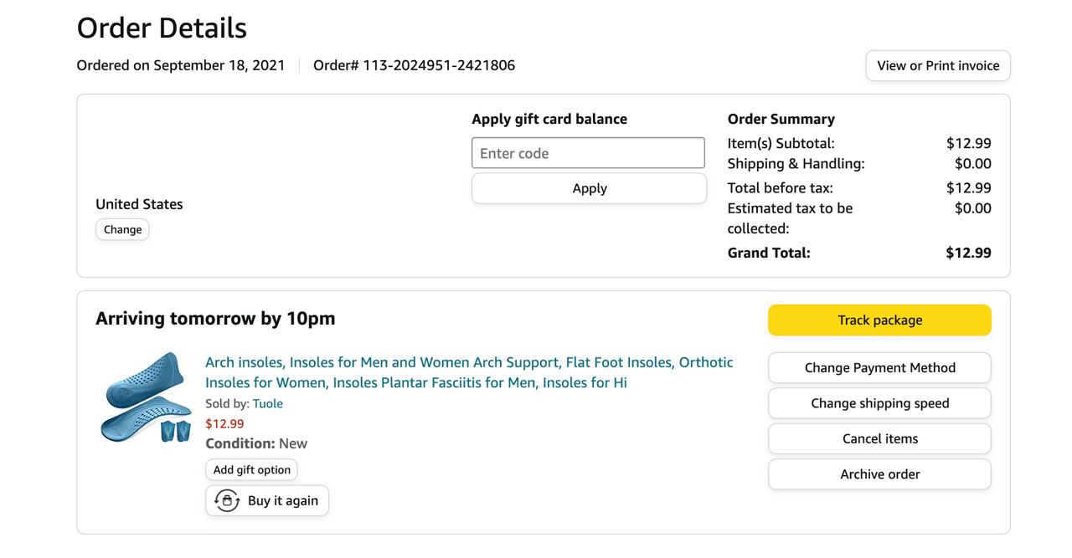Click the Order Details page heading

pyautogui.click(x=162, y=28)
